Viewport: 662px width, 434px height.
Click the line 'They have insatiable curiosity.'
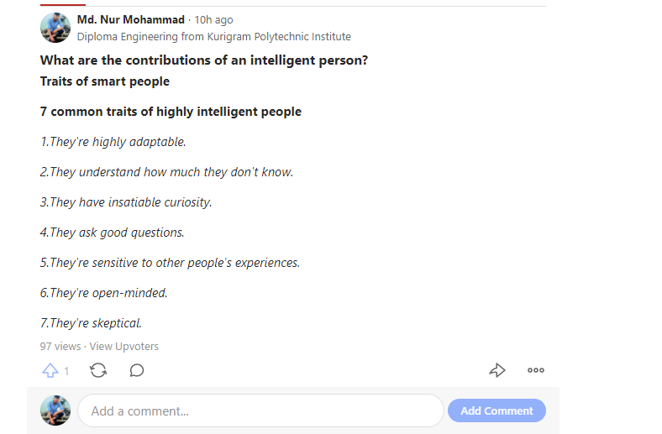126,202
